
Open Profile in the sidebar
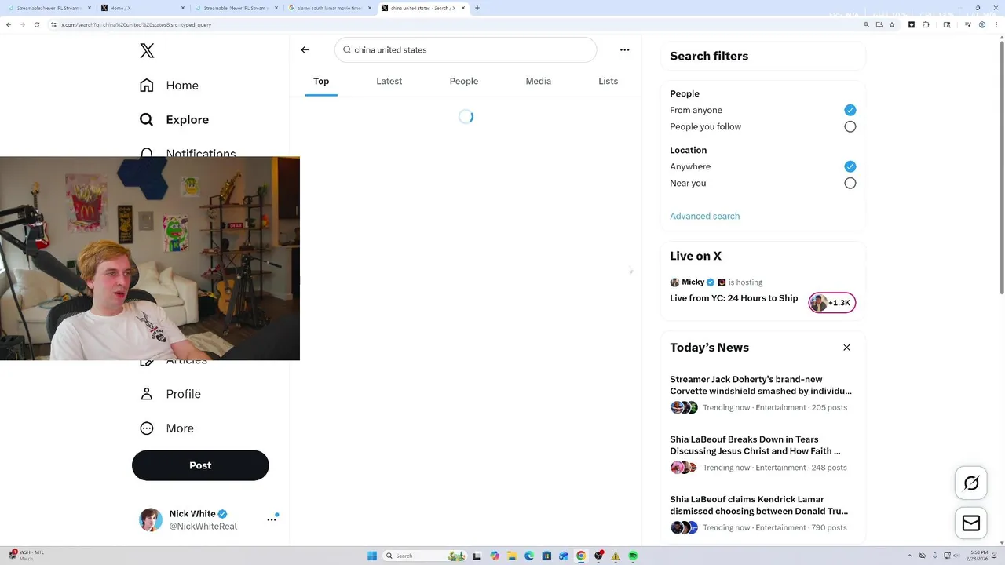click(170, 394)
